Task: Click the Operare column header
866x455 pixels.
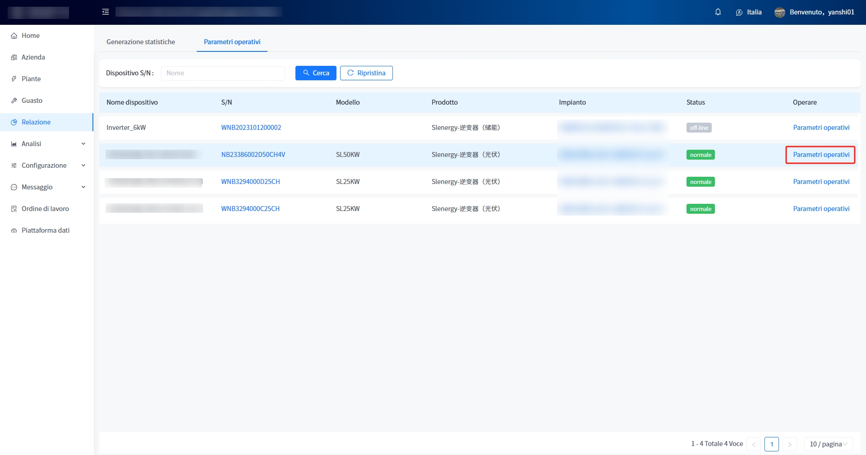Action: [805, 102]
